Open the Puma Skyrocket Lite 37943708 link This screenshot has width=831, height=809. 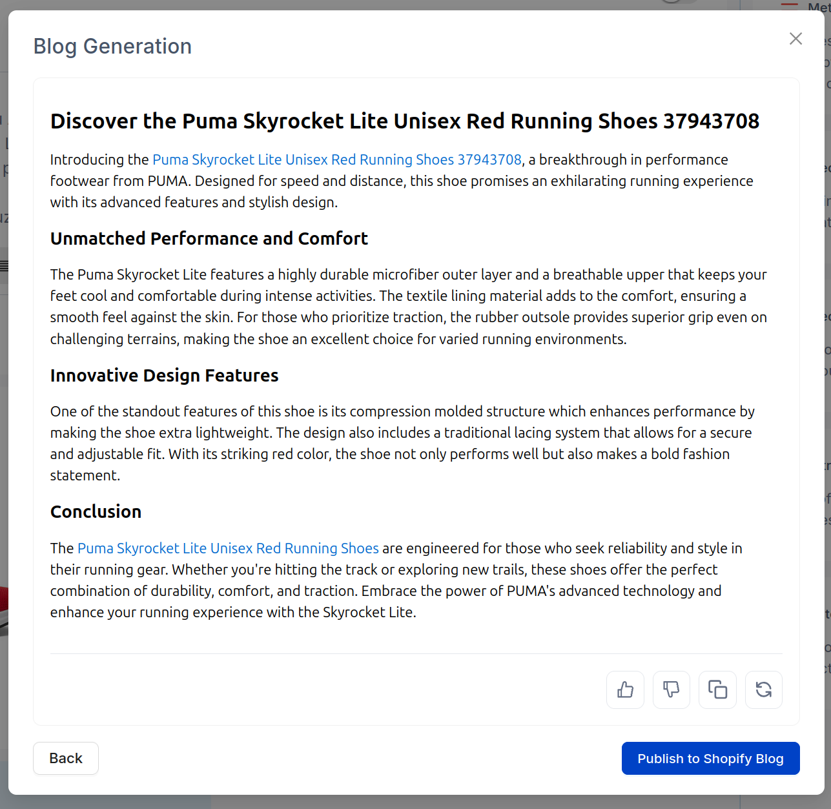coord(337,159)
